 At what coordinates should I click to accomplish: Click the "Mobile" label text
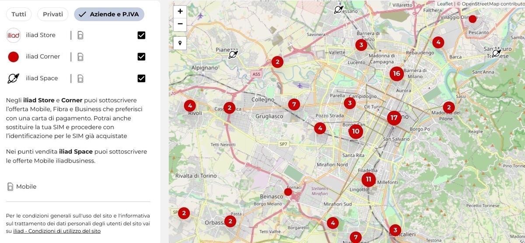point(26,187)
